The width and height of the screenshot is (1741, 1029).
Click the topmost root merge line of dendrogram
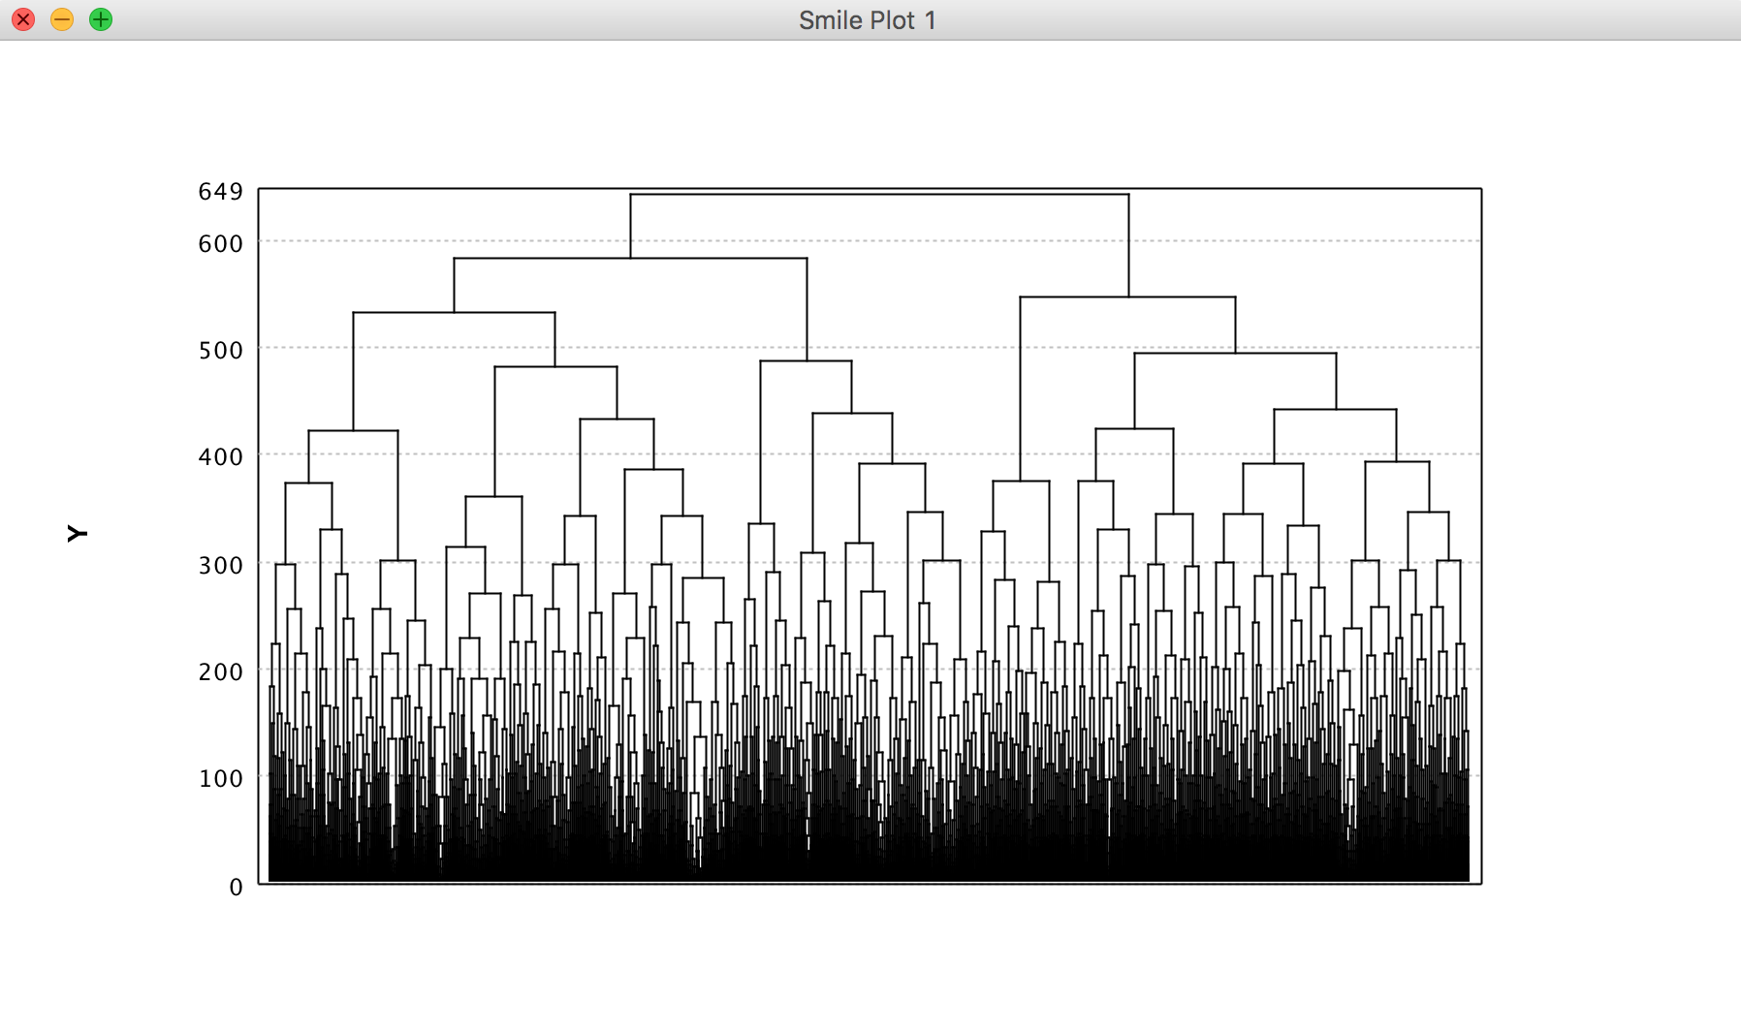pyautogui.click(x=879, y=195)
